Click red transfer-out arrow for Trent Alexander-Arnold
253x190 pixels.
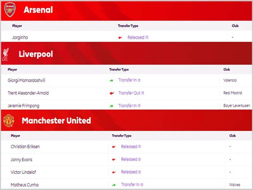tap(111, 93)
